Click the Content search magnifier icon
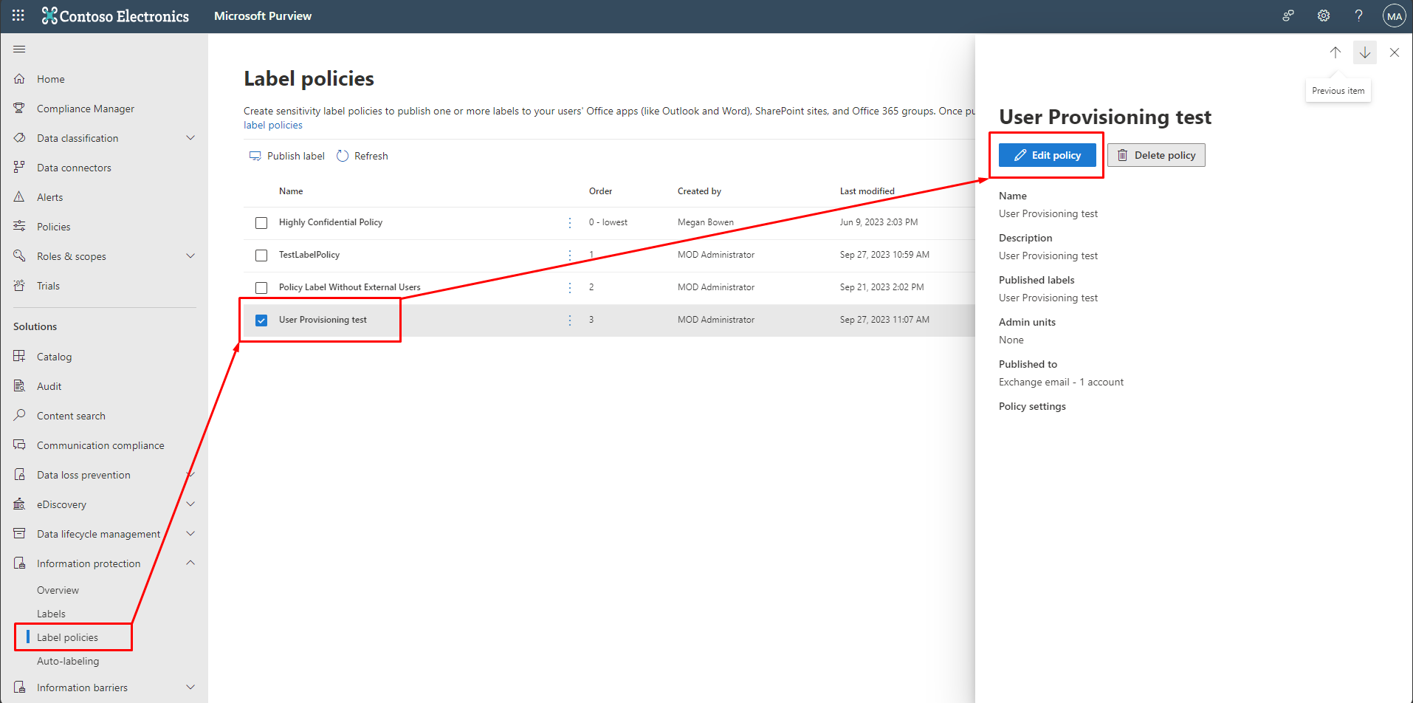 pyautogui.click(x=19, y=416)
